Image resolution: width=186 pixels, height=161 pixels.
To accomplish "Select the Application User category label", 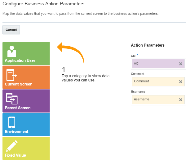I will coord(20,61).
